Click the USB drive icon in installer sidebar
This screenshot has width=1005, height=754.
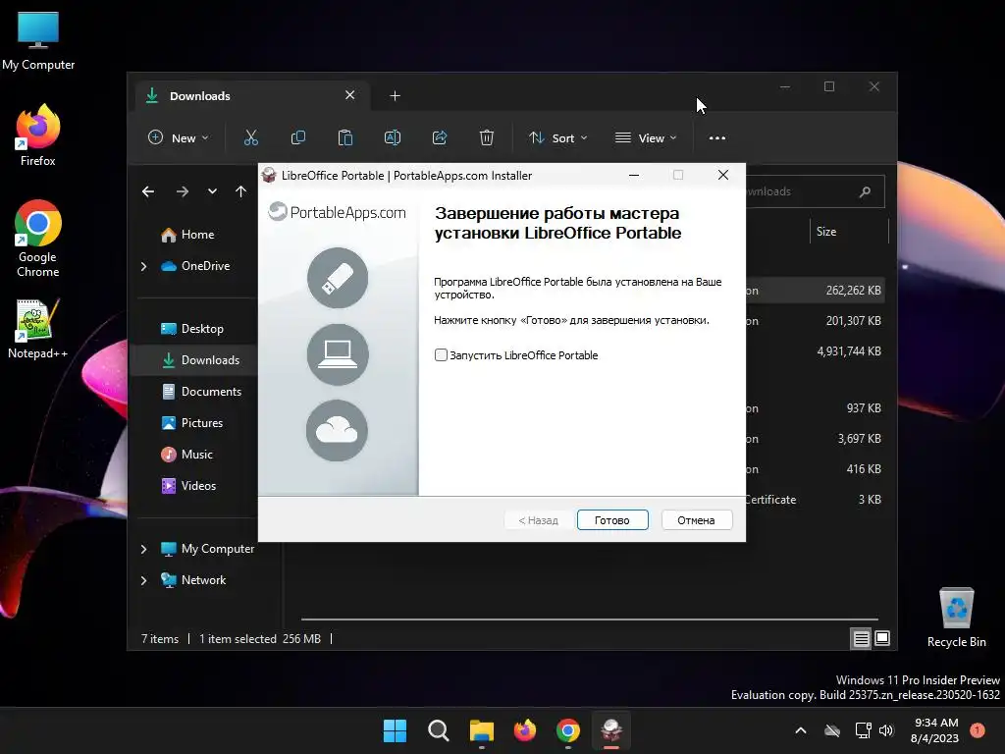pos(338,278)
